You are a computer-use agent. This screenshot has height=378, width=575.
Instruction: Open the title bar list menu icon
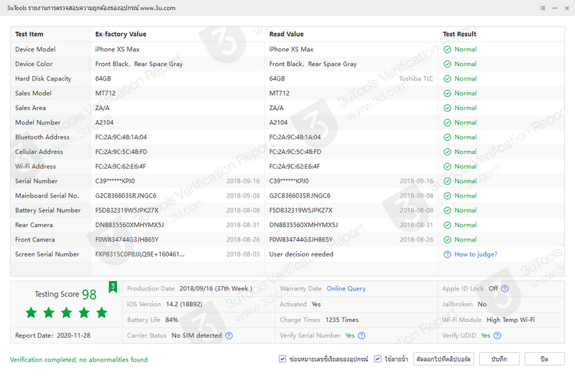click(543, 8)
